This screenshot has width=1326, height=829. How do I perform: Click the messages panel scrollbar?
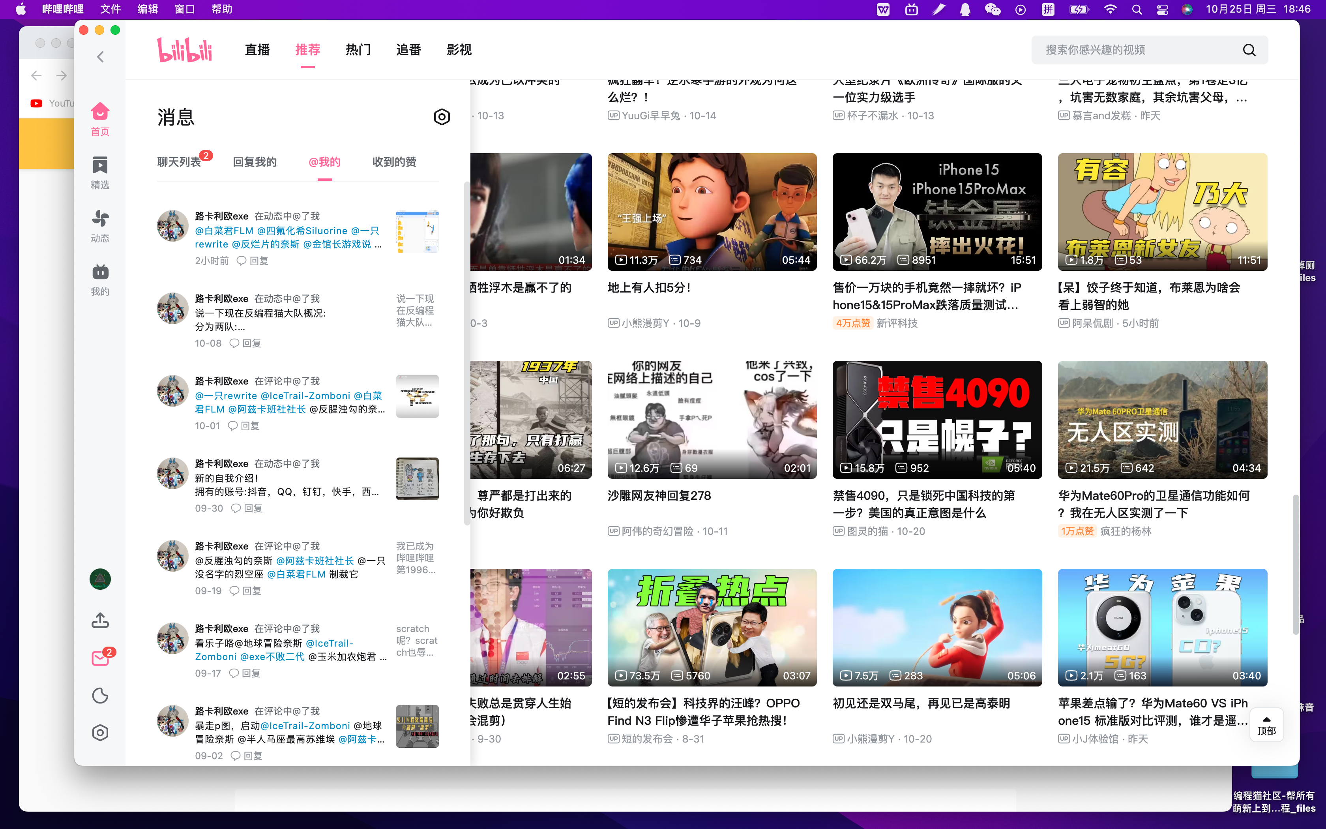[x=467, y=354]
